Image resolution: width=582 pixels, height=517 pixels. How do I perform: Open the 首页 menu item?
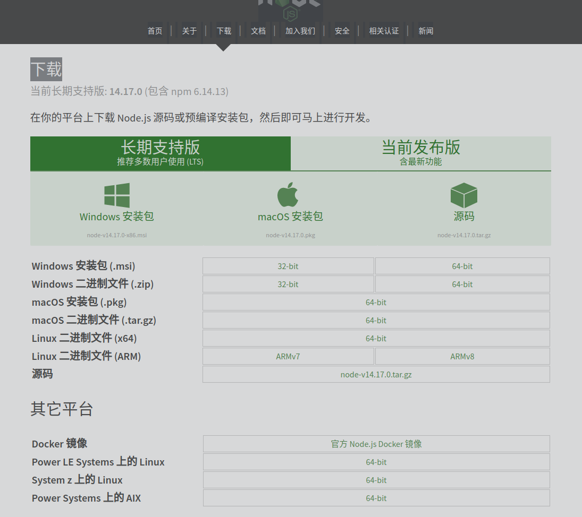[155, 31]
